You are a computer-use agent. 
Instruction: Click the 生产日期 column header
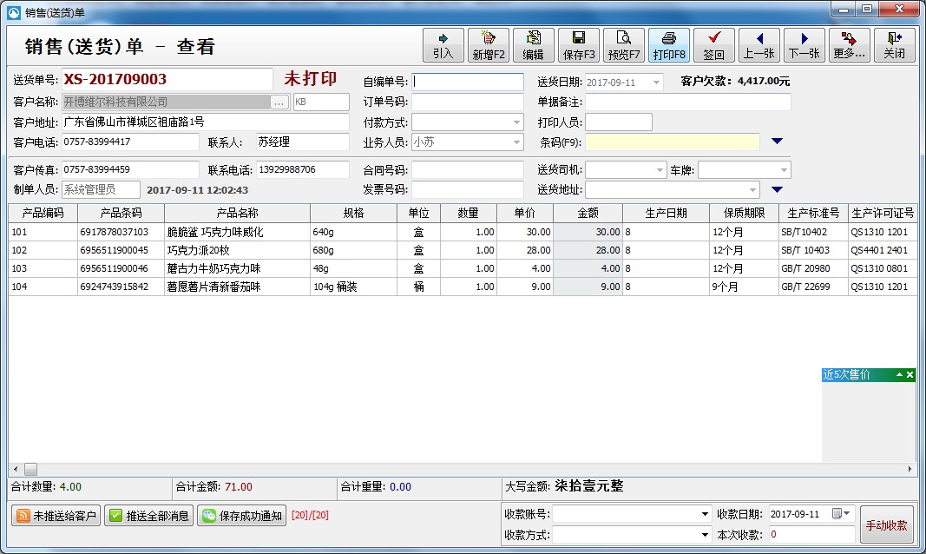click(x=667, y=214)
